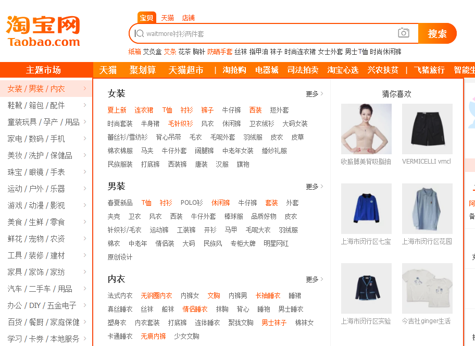Viewport: 475px width, 346px height.
Task: Open 天猫 in the orange nav bar
Action: tap(108, 70)
